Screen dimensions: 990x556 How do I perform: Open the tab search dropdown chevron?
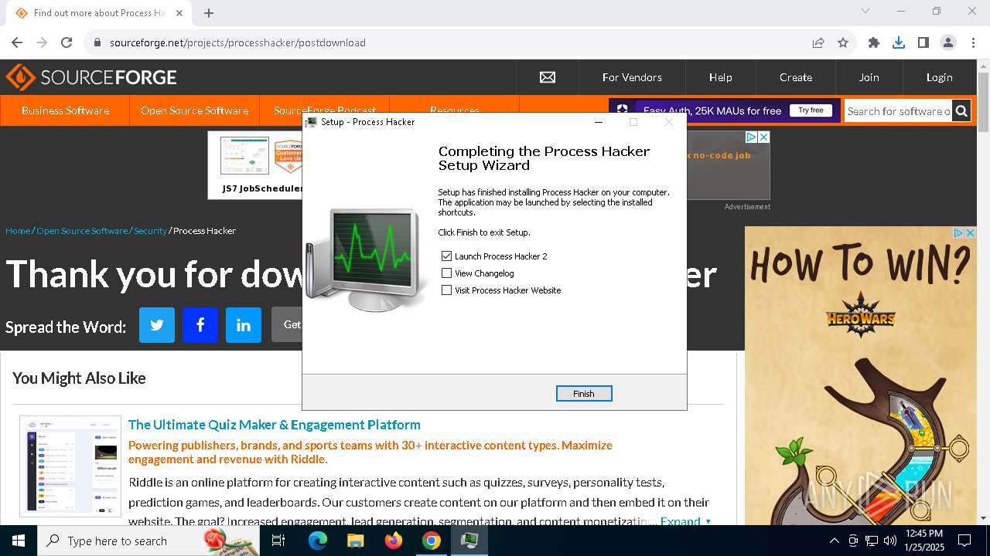pyautogui.click(x=865, y=11)
